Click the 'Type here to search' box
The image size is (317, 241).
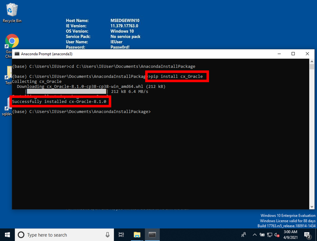(x=64, y=235)
